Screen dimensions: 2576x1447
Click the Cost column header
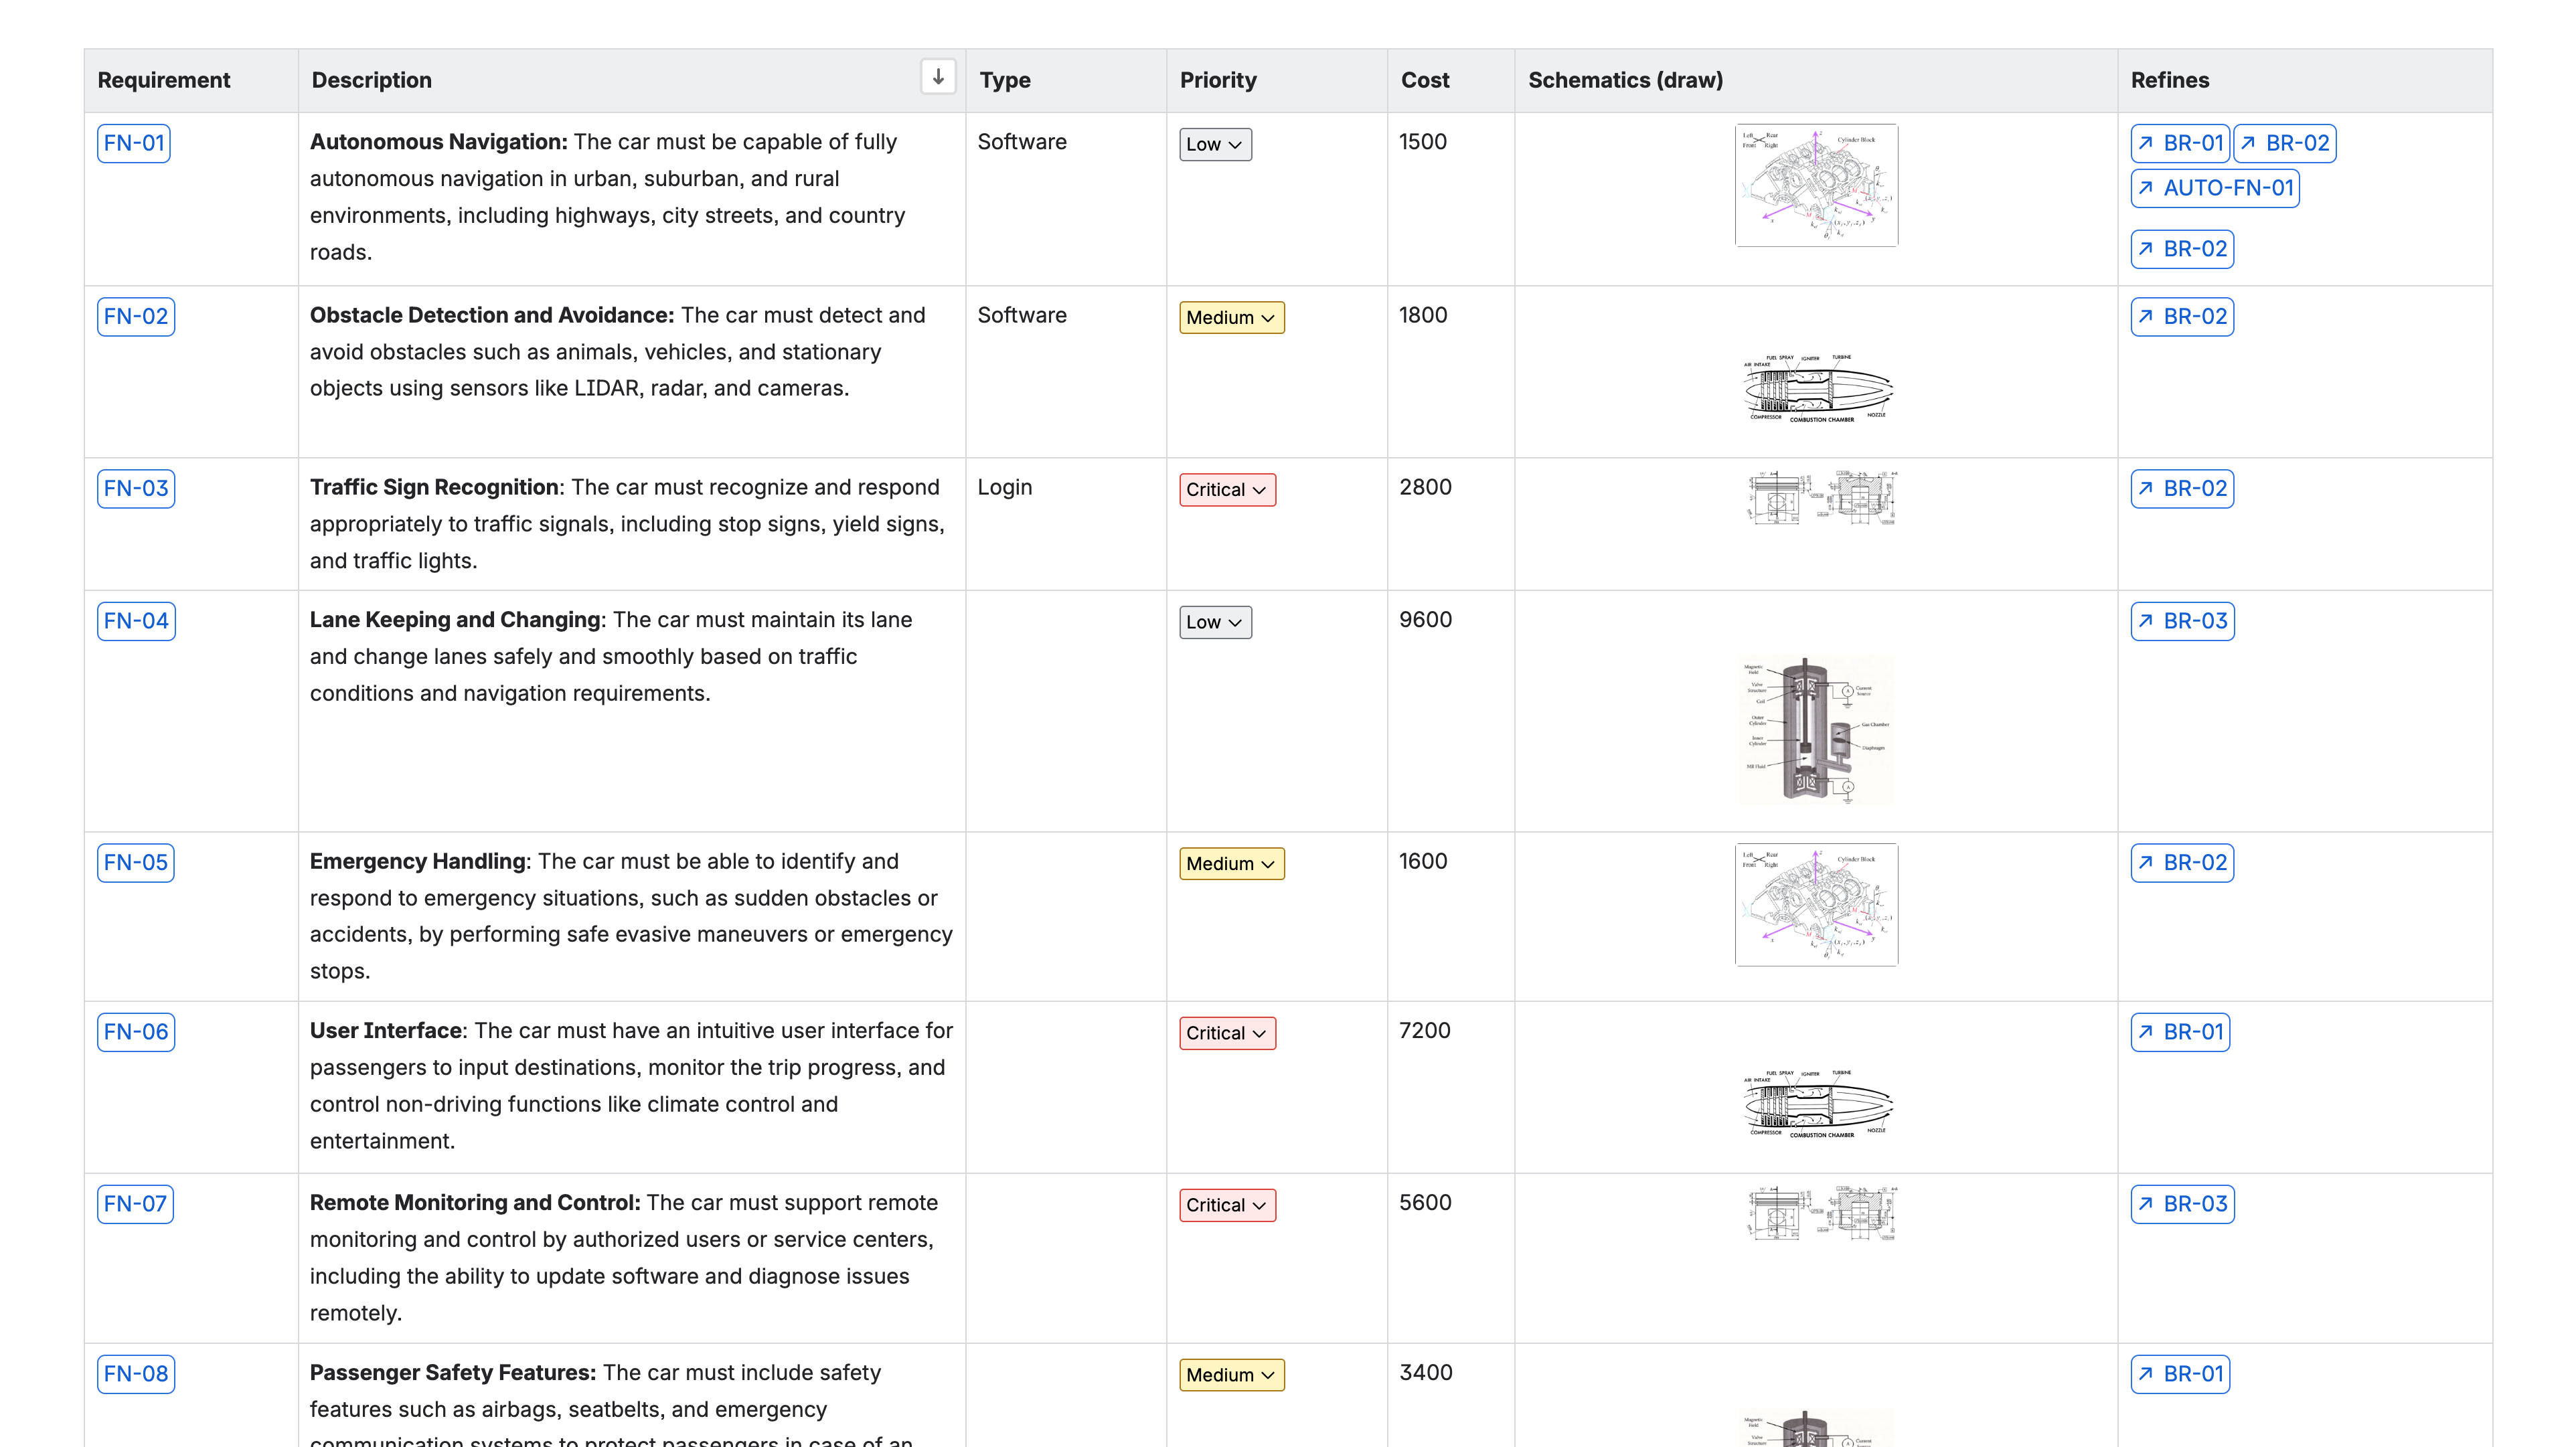point(1424,80)
